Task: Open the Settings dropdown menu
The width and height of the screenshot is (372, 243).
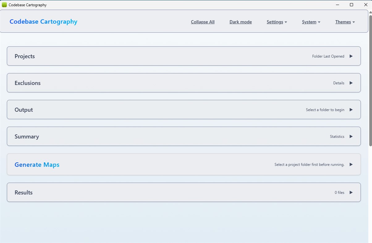Action: click(x=277, y=22)
